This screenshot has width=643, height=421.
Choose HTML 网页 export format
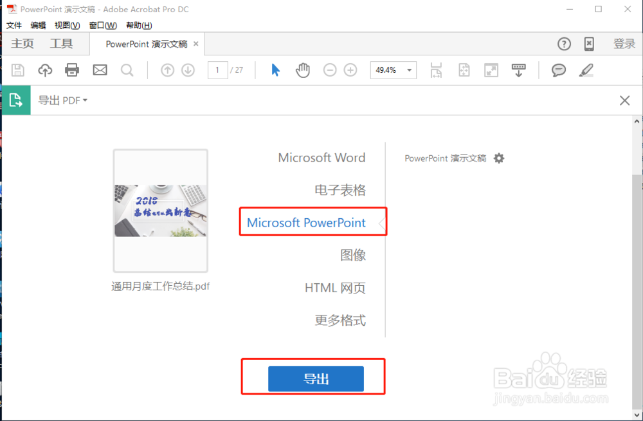click(x=335, y=288)
